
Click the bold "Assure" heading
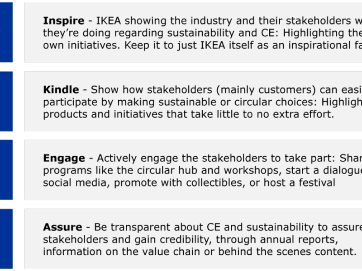click(62, 227)
